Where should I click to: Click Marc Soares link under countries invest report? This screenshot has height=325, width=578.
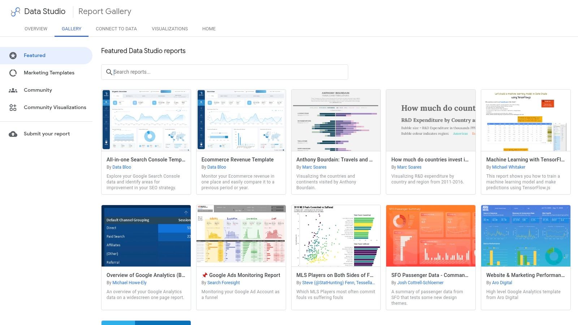(x=409, y=167)
